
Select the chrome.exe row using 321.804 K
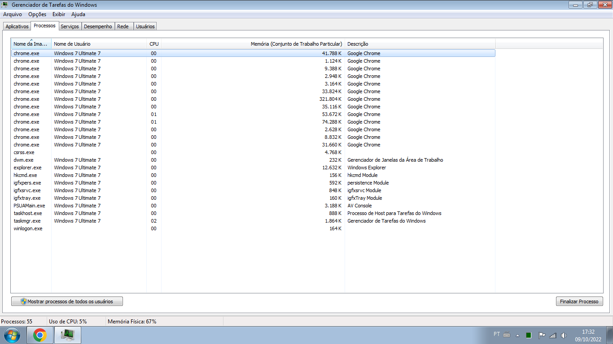click(x=253, y=99)
